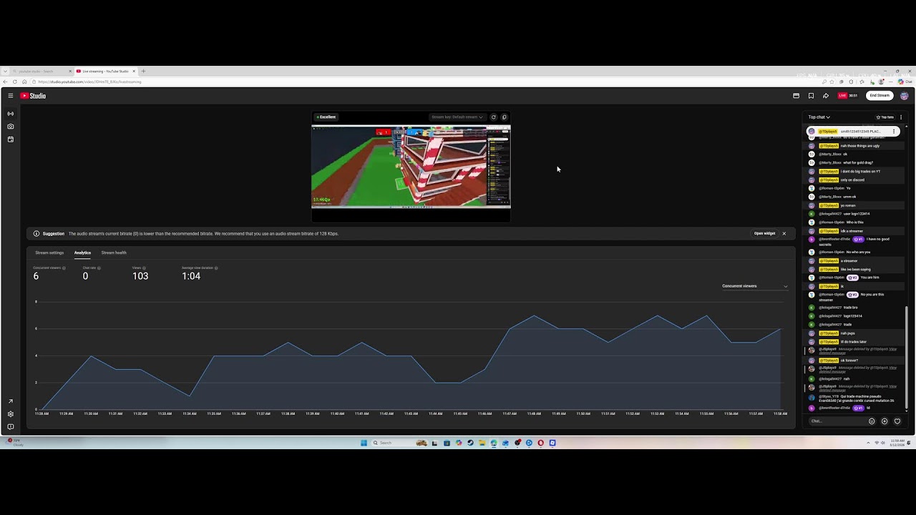
Task: Select the Live streaming YouTube Studio browser tab
Action: pos(105,71)
